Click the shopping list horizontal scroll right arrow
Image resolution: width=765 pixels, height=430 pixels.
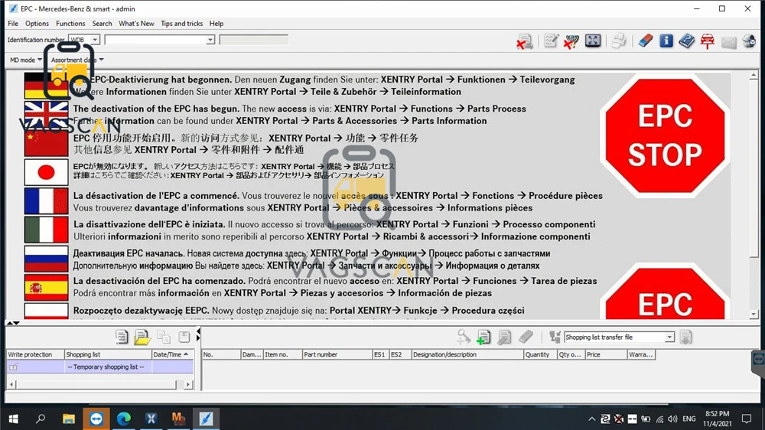188,385
